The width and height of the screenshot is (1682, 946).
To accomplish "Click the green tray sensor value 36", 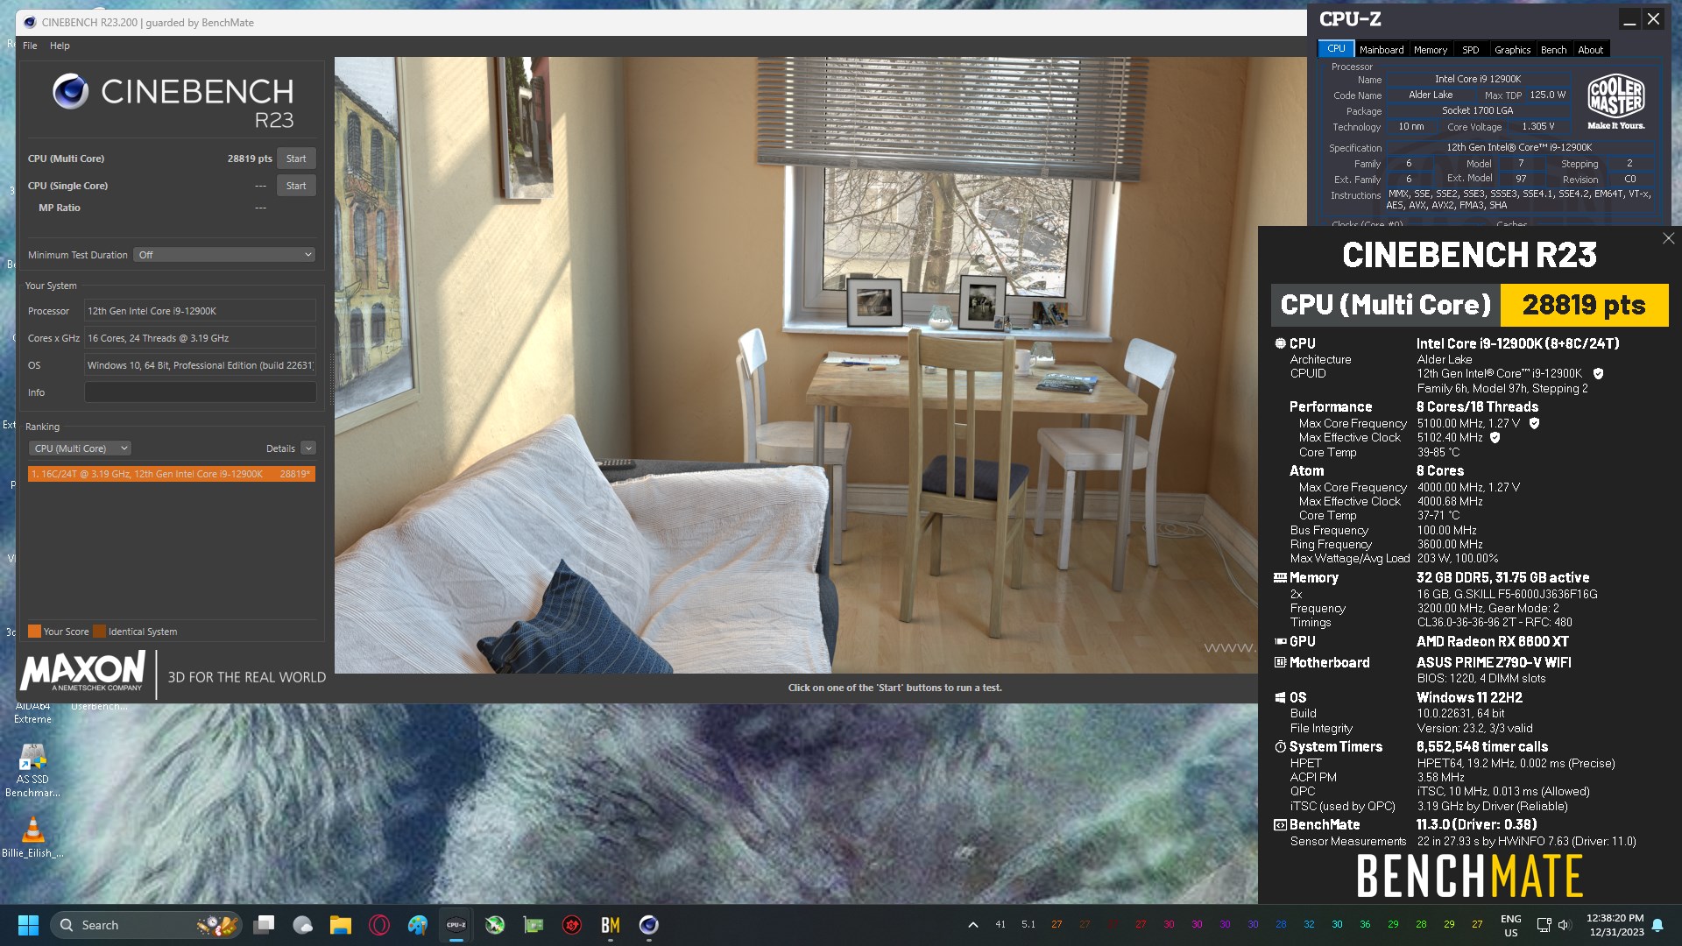I will click(x=1365, y=924).
